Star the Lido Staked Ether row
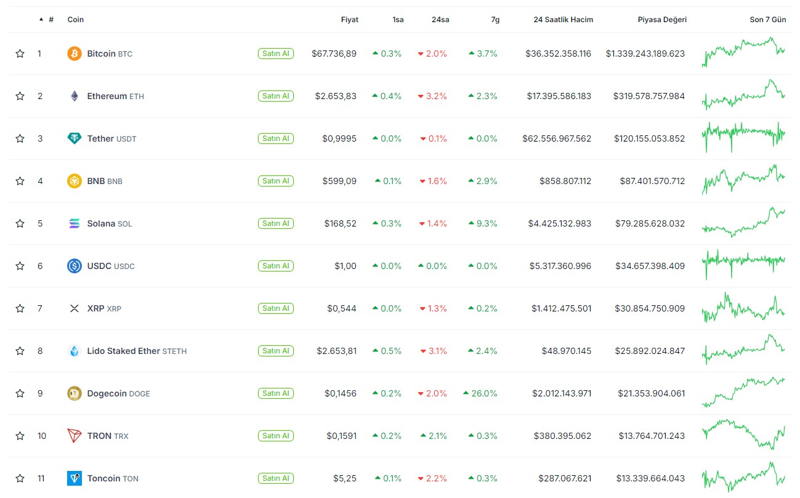 pos(20,351)
